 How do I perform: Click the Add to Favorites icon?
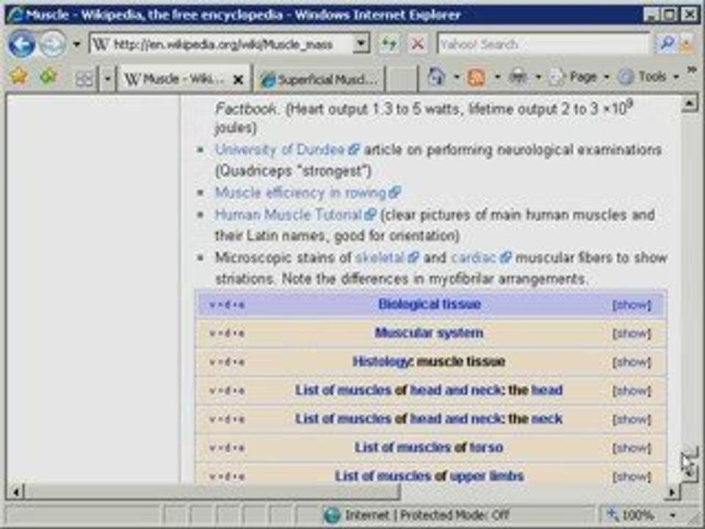pyautogui.click(x=48, y=77)
